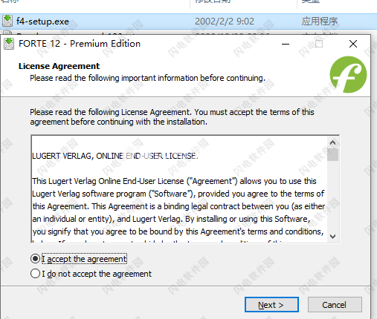This screenshot has width=377, height=319.
Task: Click the license text up arrow
Action: click(332, 142)
